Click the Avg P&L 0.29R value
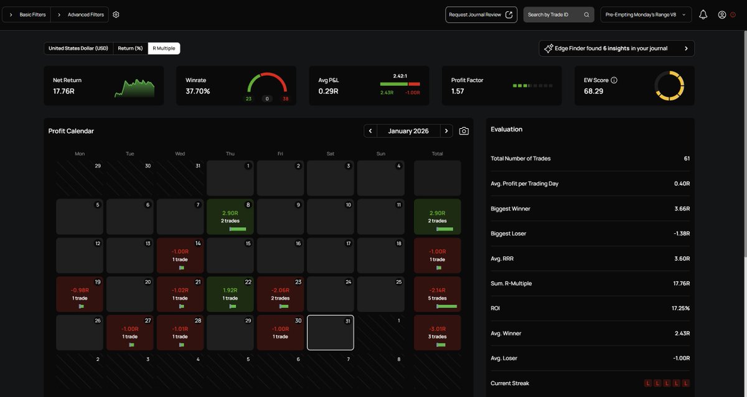The width and height of the screenshot is (747, 397). tap(328, 91)
